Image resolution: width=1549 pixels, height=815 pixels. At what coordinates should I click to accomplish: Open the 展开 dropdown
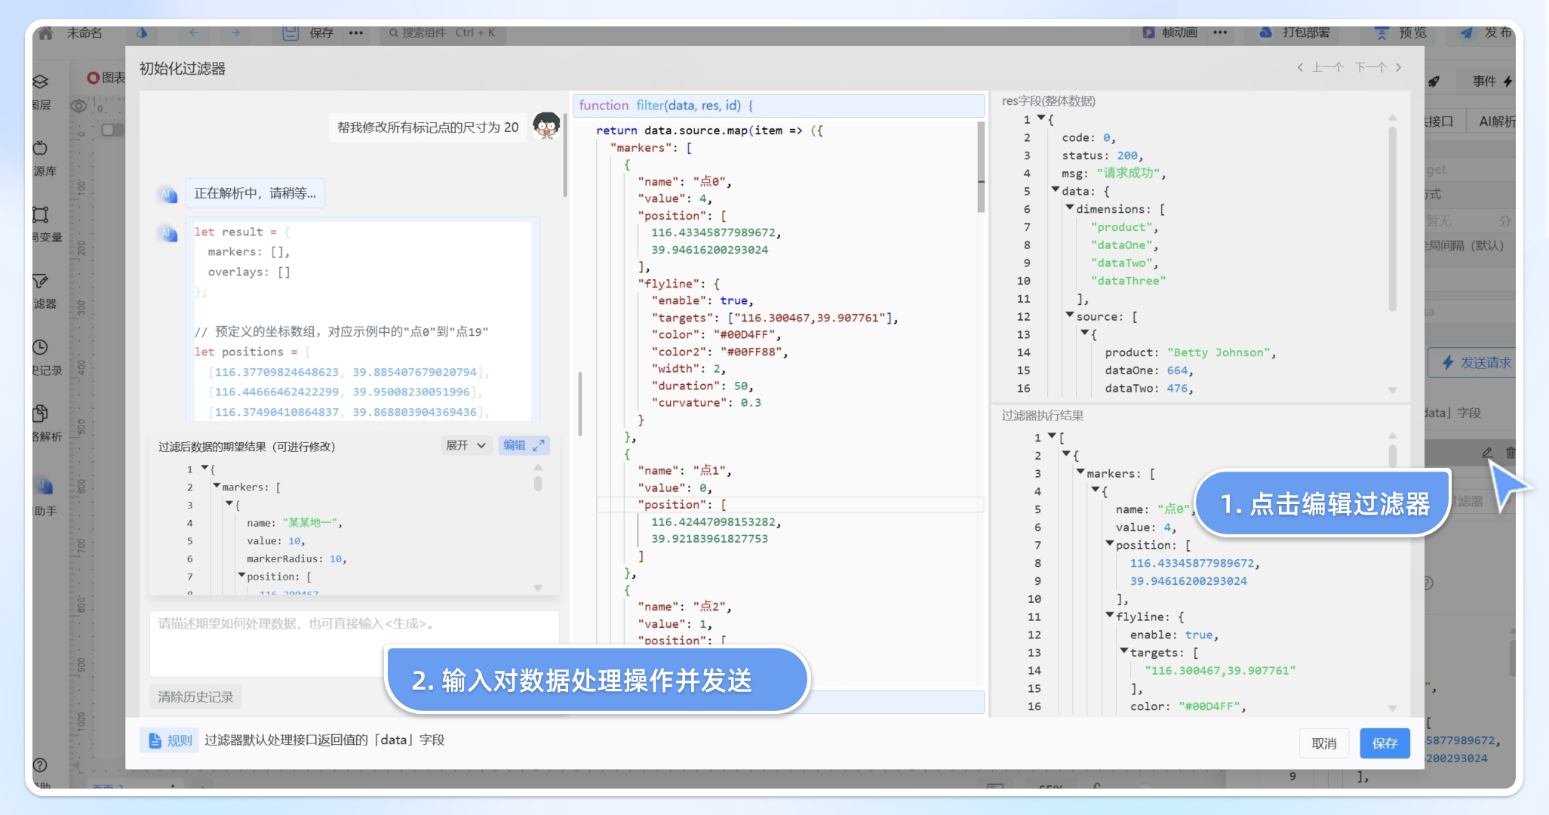[466, 445]
